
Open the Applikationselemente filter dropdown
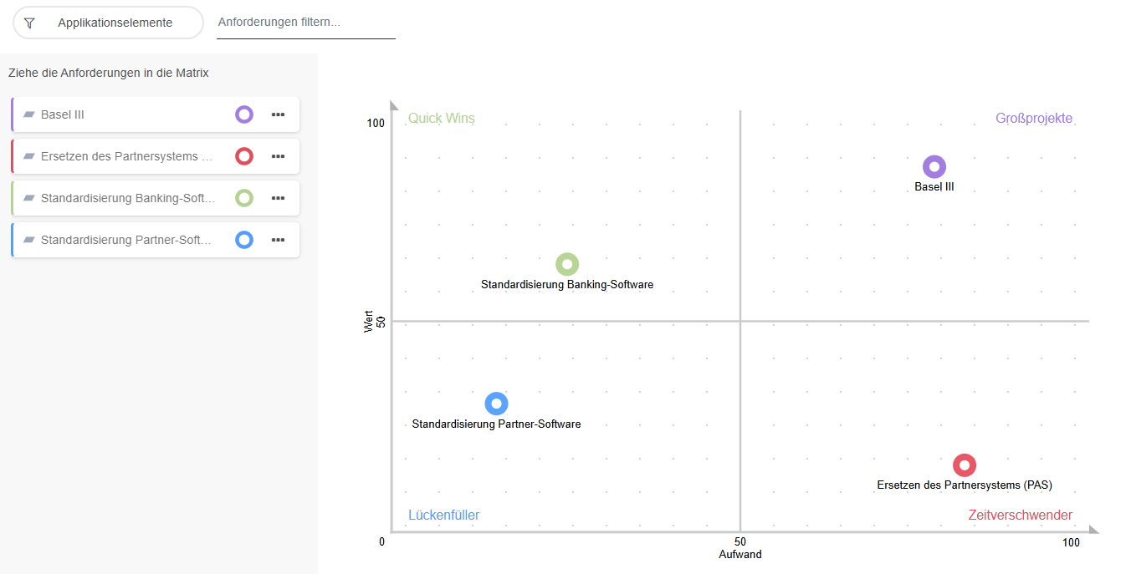pos(115,23)
